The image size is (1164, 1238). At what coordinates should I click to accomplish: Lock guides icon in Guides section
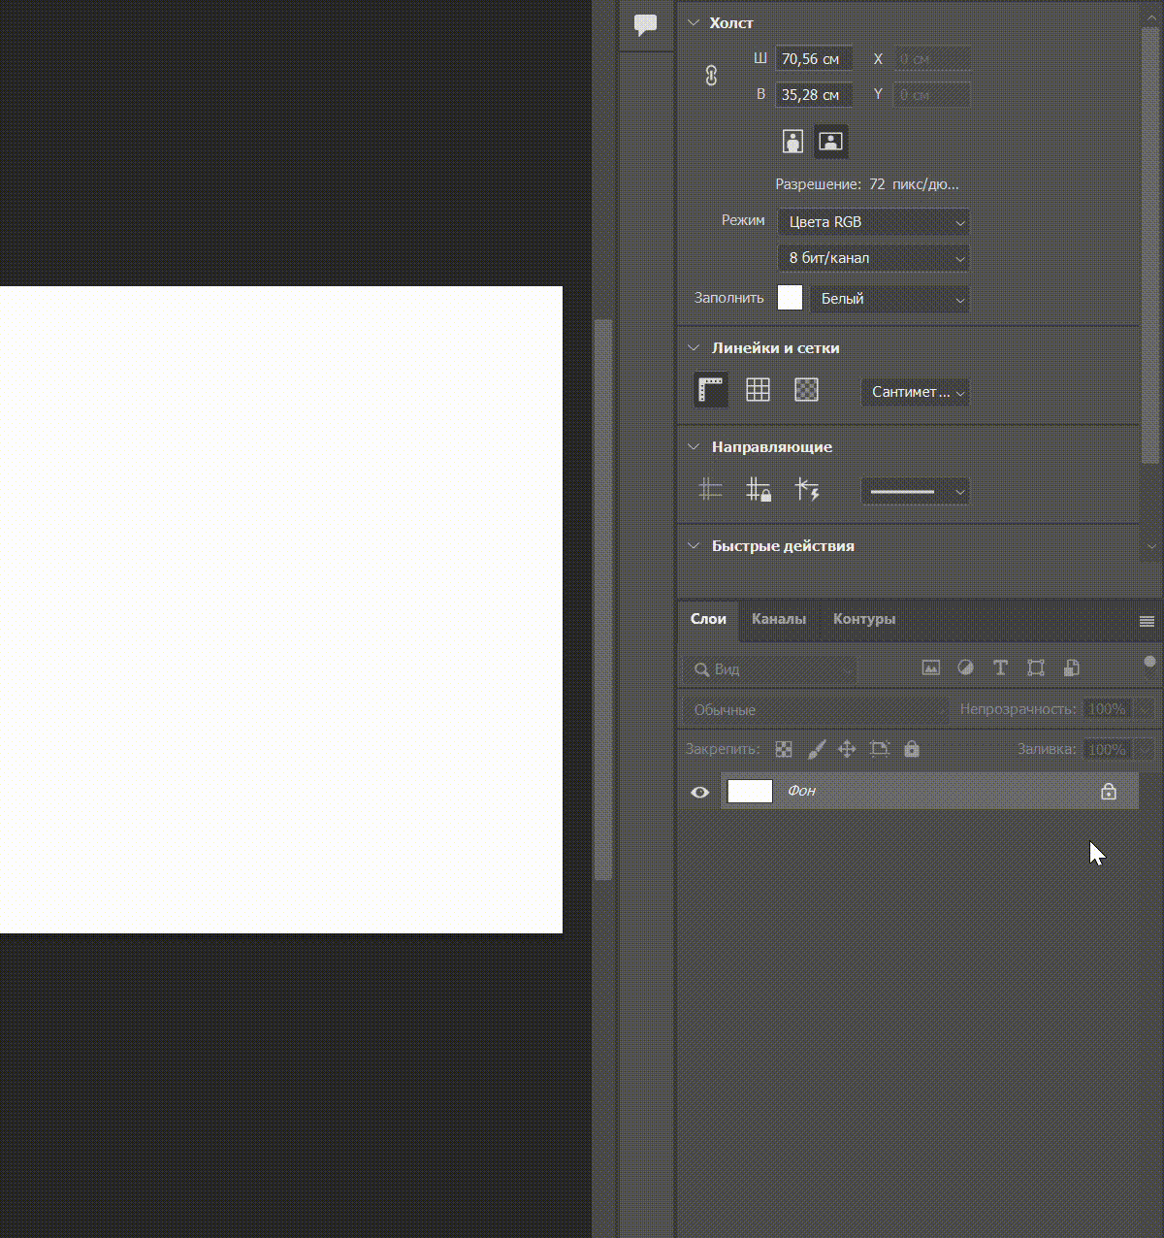759,489
